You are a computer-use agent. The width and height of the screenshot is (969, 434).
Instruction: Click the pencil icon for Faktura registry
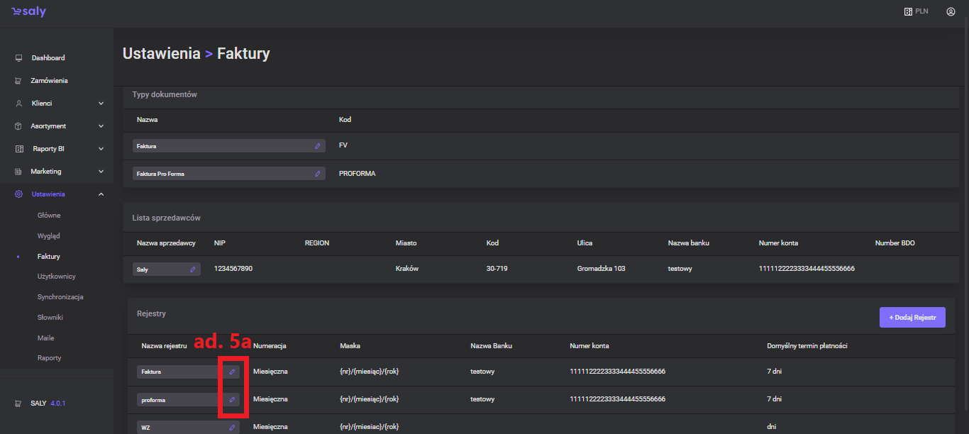232,372
